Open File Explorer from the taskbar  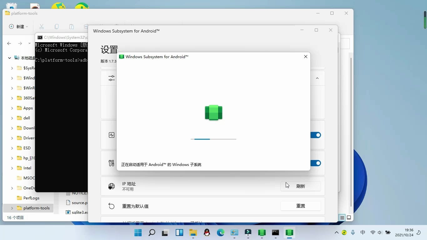coord(193,232)
